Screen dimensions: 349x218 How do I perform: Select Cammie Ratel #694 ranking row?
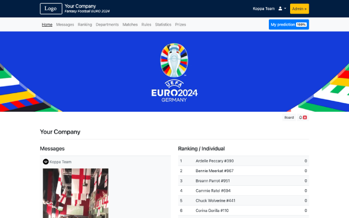click(x=244, y=191)
